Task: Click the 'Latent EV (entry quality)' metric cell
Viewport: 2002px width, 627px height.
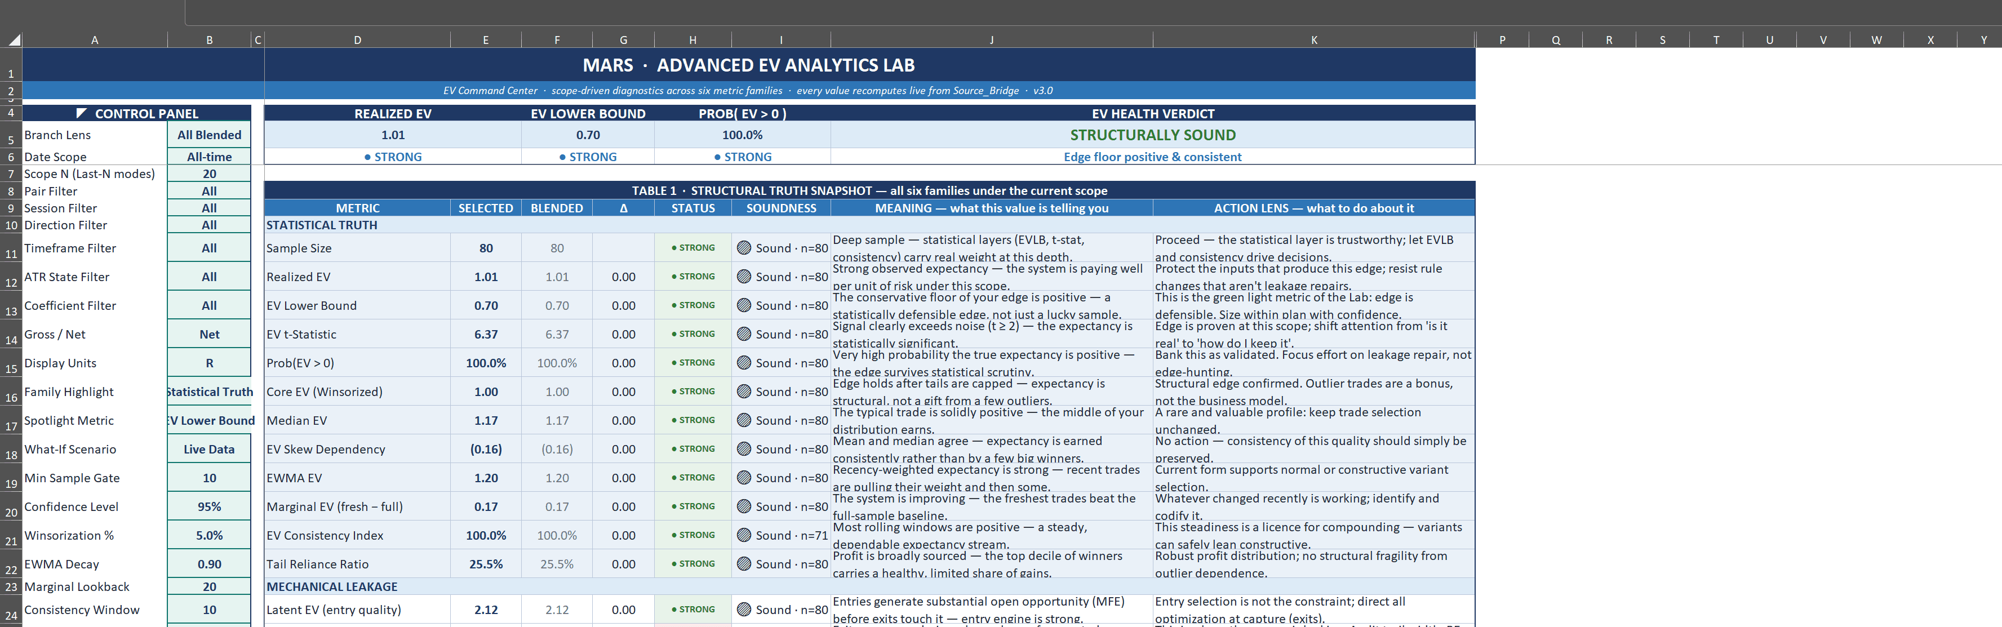Action: click(x=357, y=610)
